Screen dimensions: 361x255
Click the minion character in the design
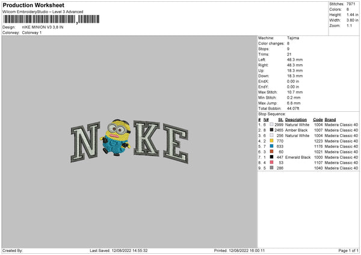(x=116, y=137)
